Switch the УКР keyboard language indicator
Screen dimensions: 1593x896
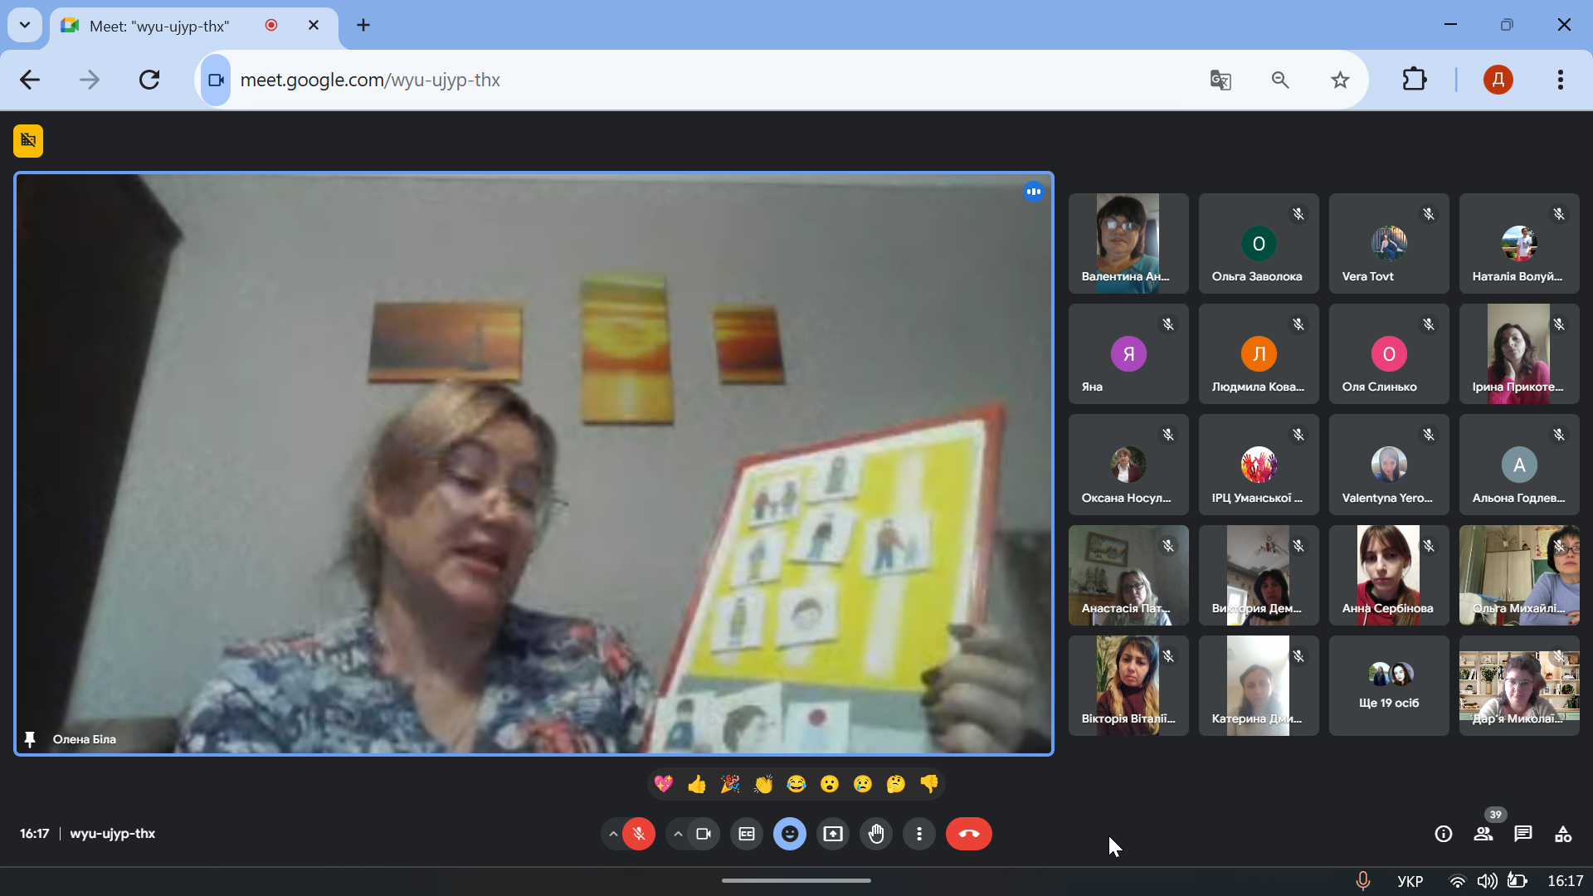(1410, 881)
